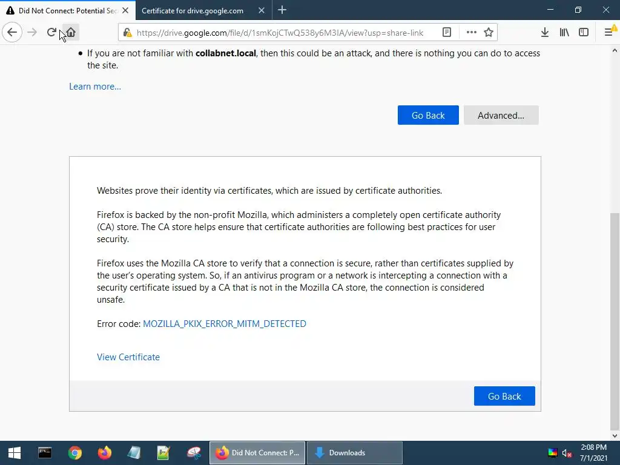Open the Library icon in toolbar
Viewport: 620px width, 465px height.
tap(564, 33)
